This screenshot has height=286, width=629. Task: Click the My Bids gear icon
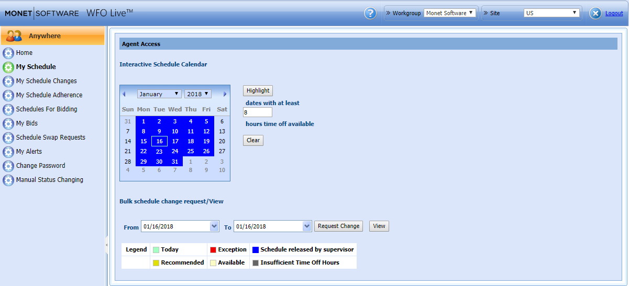(8, 123)
